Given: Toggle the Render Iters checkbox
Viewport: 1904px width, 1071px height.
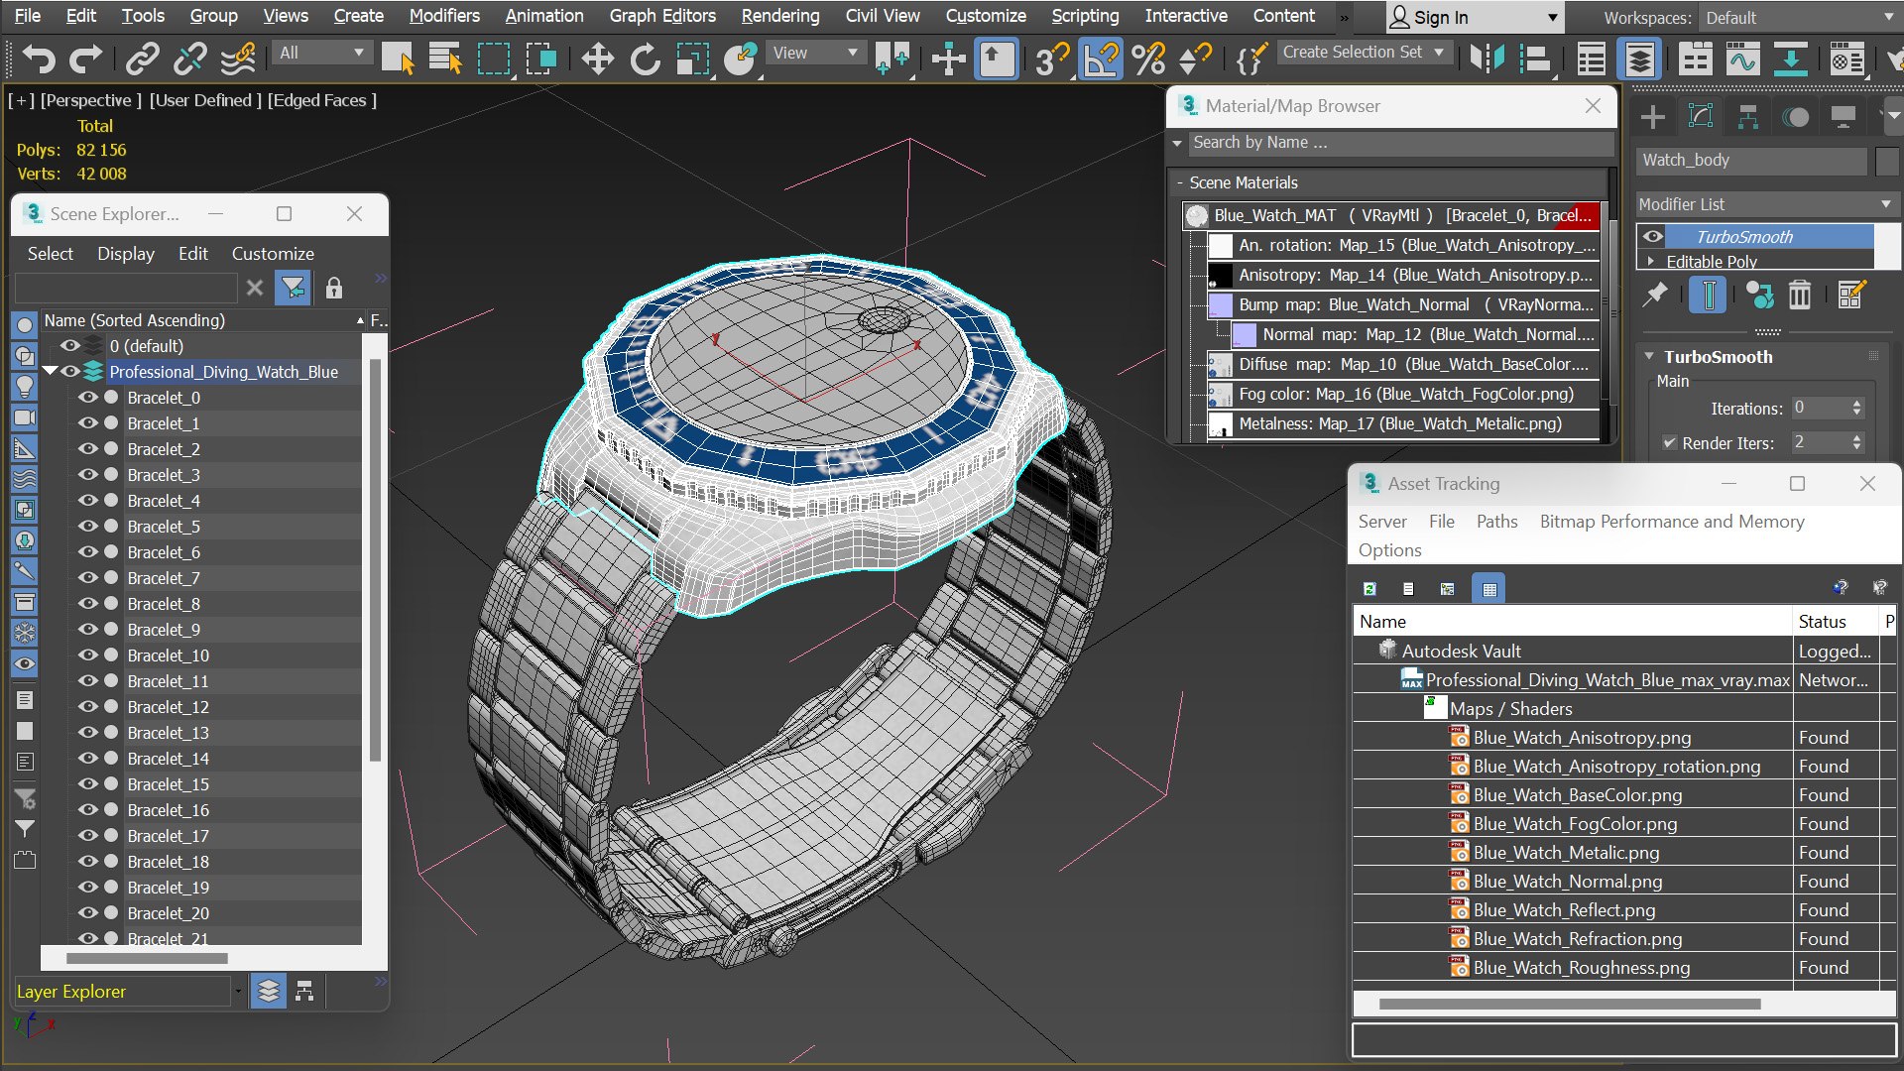Looking at the screenshot, I should 1669,443.
